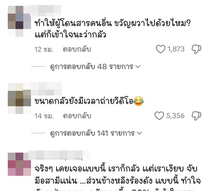Click chevron next to 48 รายการ
Screen dimensions: 209x191
138,66
